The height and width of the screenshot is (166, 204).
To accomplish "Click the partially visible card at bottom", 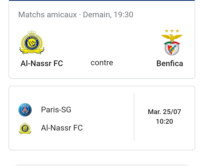I will (102, 165).
